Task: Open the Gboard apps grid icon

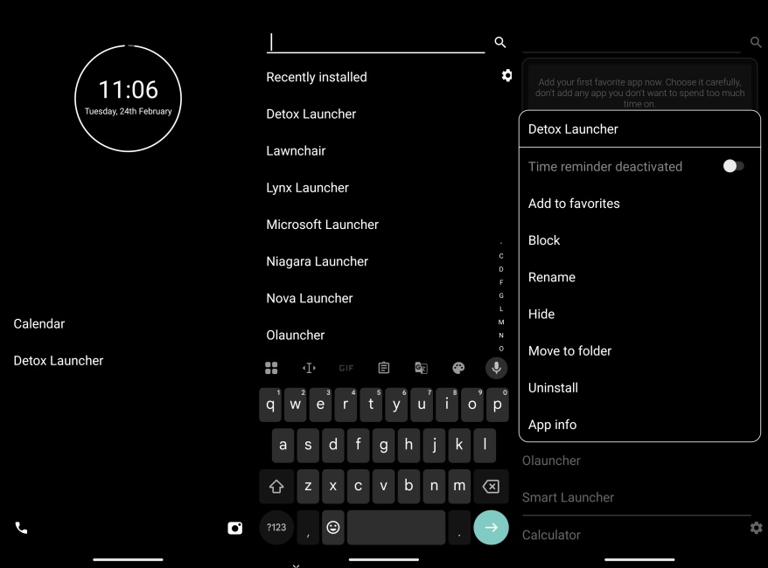Action: click(271, 367)
